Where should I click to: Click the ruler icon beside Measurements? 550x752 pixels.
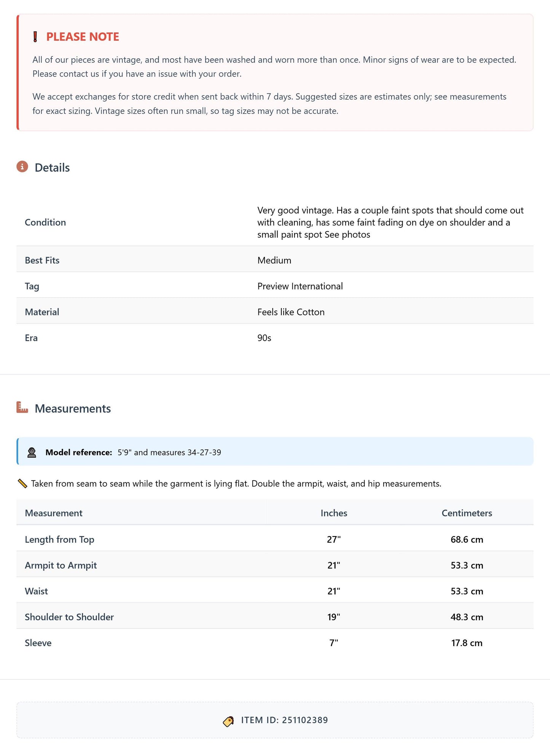tap(22, 407)
